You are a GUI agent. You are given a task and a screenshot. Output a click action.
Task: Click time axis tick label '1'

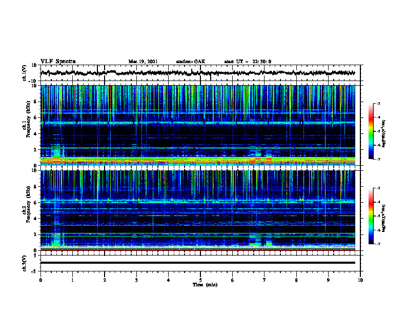pos(72,280)
